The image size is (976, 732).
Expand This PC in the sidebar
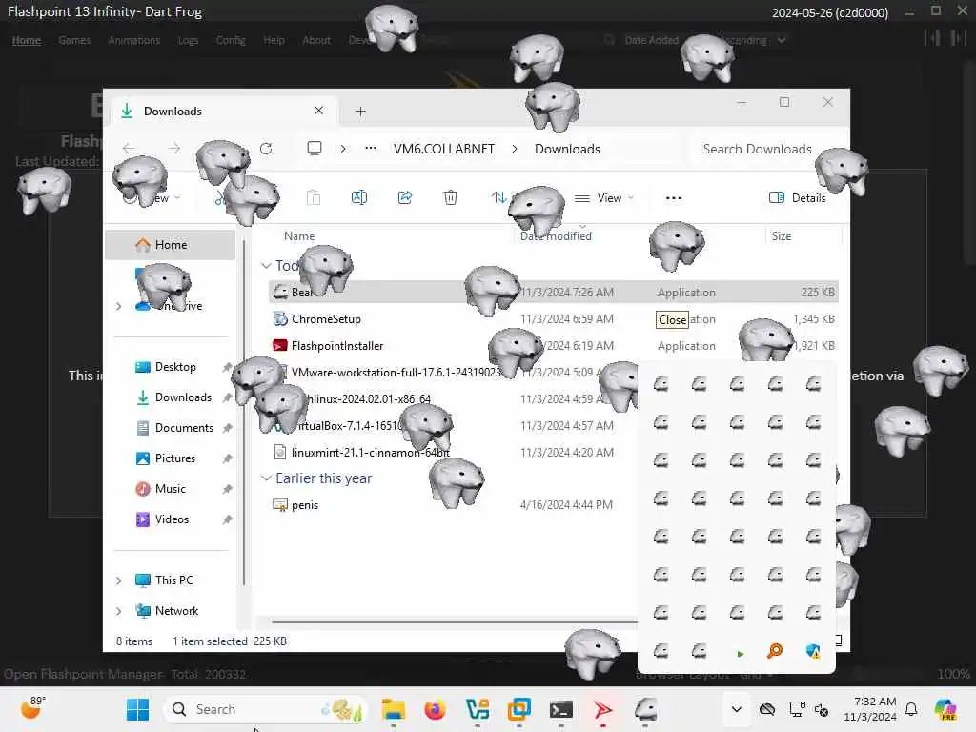coord(119,580)
